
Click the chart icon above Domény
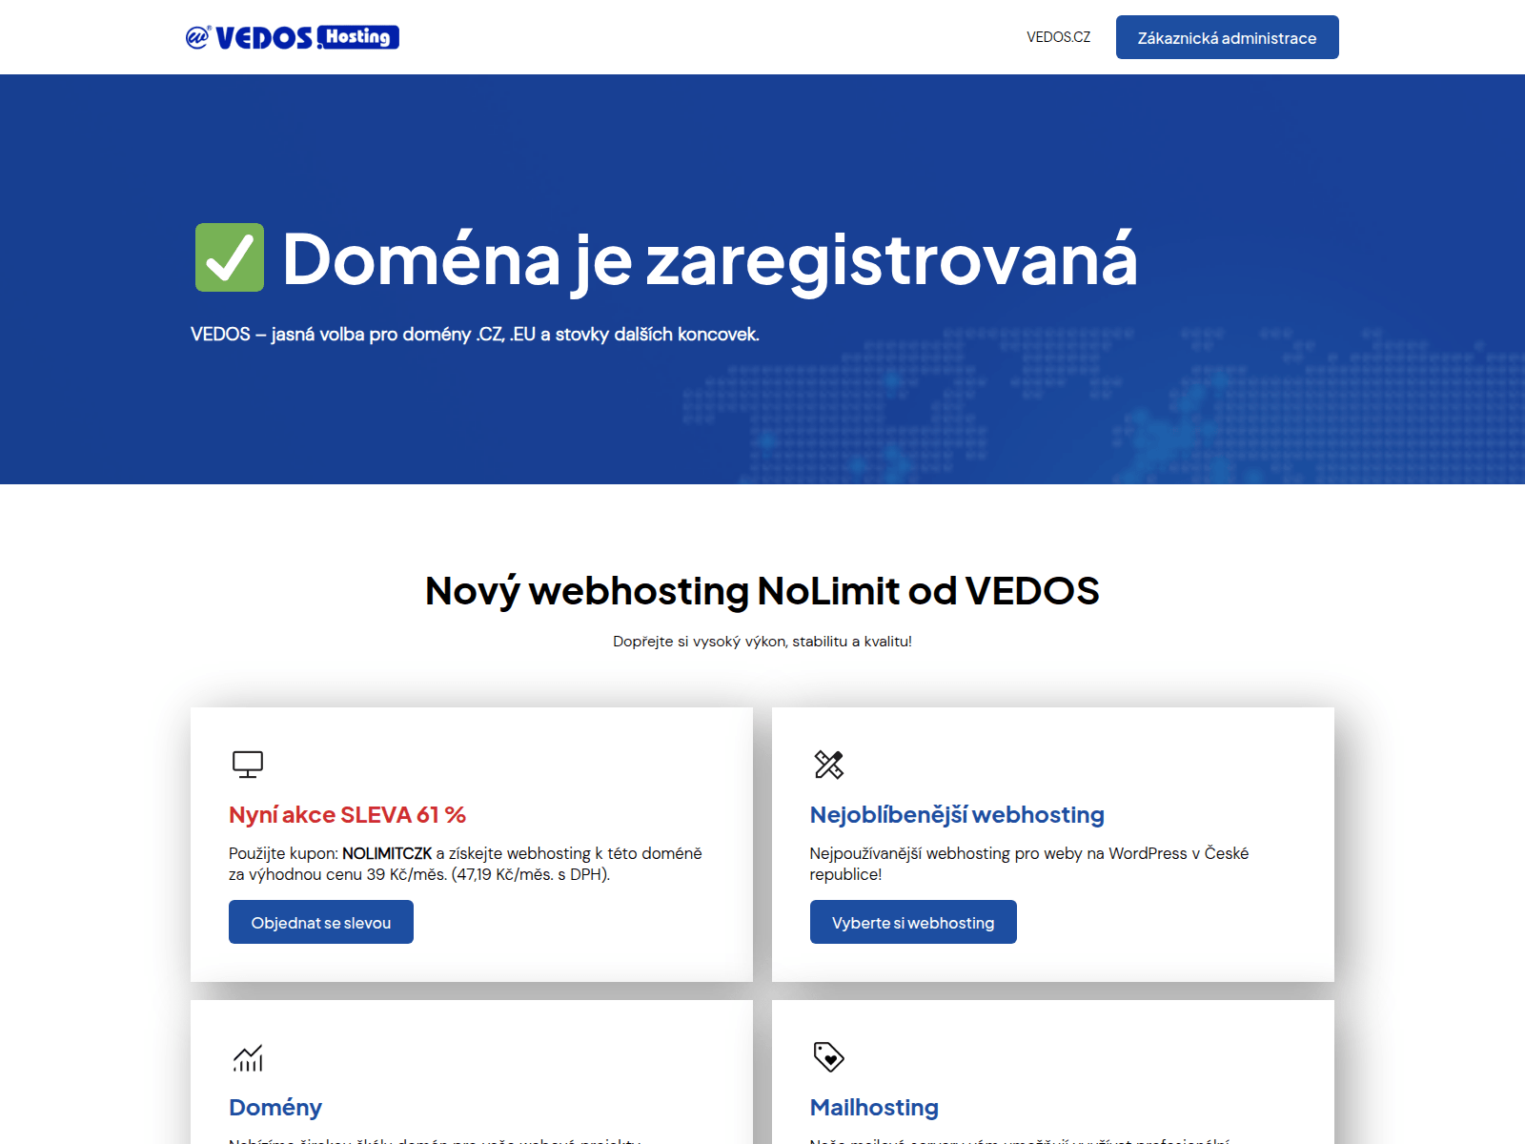click(248, 1057)
